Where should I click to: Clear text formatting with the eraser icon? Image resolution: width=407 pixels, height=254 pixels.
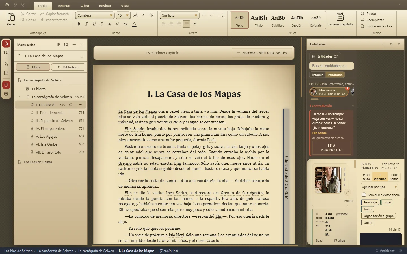point(151,15)
